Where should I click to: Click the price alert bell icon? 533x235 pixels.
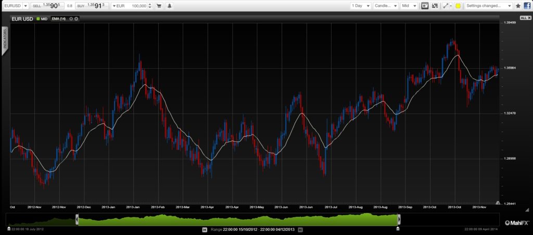(x=170, y=6)
